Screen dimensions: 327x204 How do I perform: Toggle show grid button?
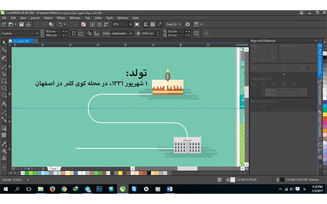(x=153, y=24)
